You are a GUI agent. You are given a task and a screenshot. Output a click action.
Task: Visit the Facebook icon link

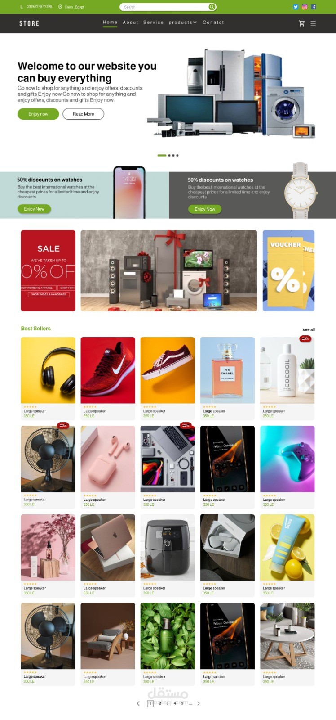coord(314,7)
